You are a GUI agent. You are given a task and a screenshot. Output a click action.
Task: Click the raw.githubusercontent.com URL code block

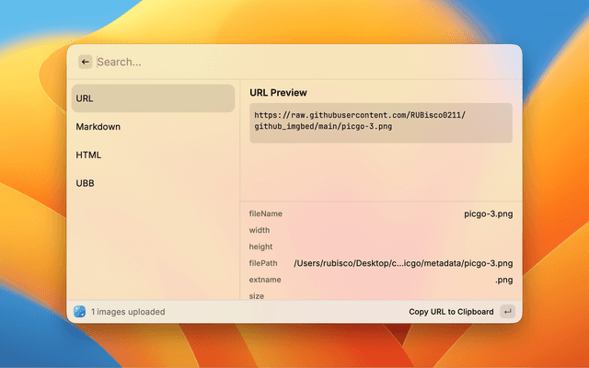click(381, 121)
